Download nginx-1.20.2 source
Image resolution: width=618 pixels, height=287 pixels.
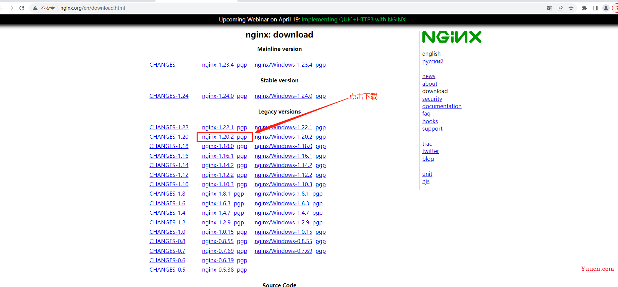[218, 137]
